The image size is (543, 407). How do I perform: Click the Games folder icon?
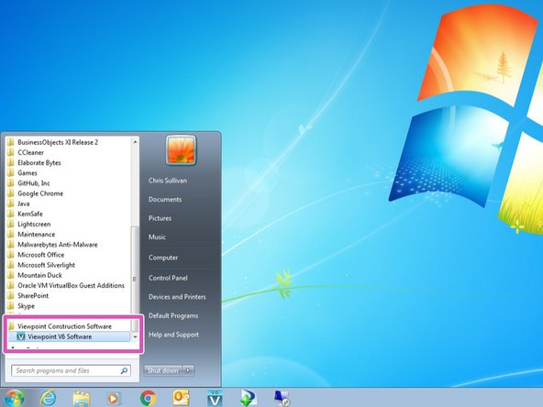11,172
